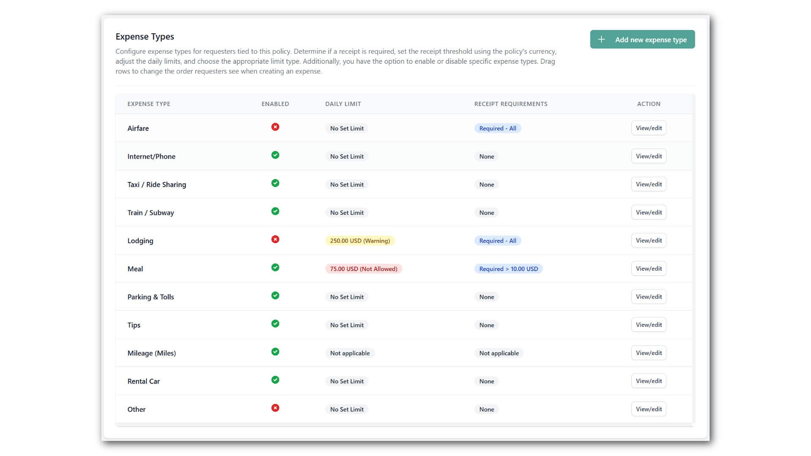Click the Receipt Requirements column header
Screen dimensions: 811x456
tap(511, 104)
